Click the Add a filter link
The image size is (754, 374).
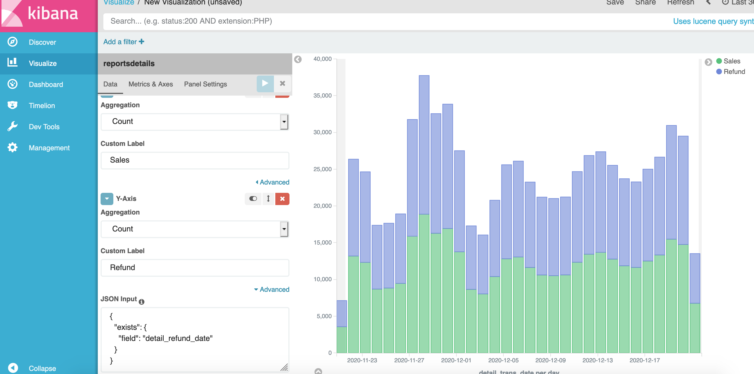[124, 42]
